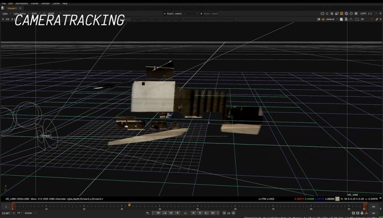Click the orange playhead marker on timeline
Screen dimensions: 383x218
(x=129, y=205)
